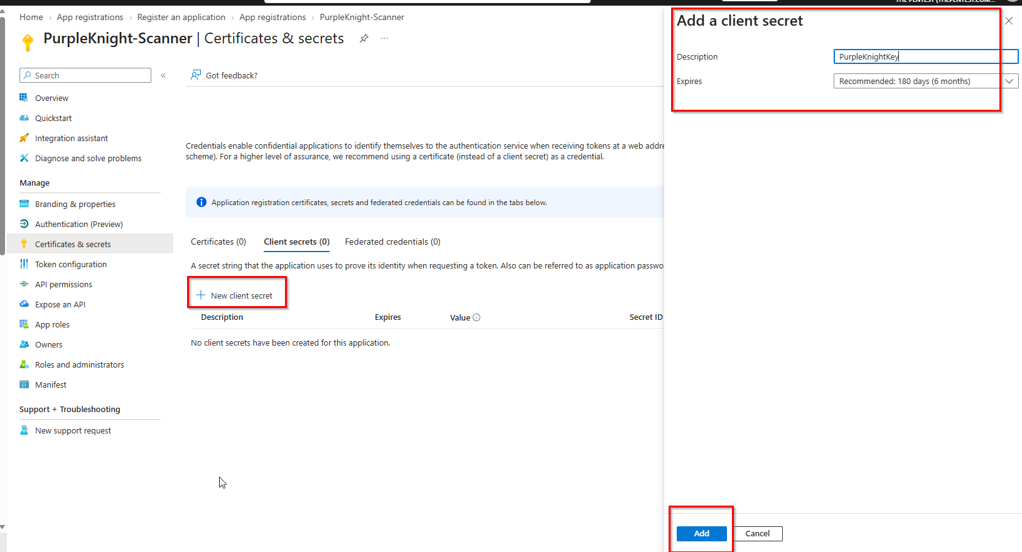Open the Manifest editor
The width and height of the screenshot is (1022, 552).
coord(51,385)
